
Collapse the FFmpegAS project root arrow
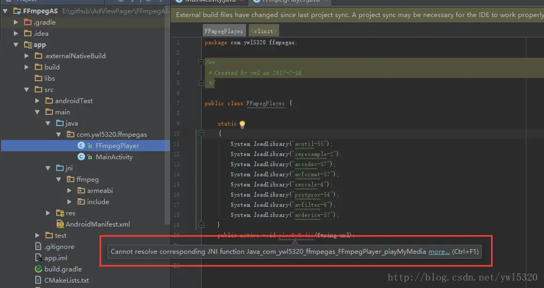coord(5,11)
